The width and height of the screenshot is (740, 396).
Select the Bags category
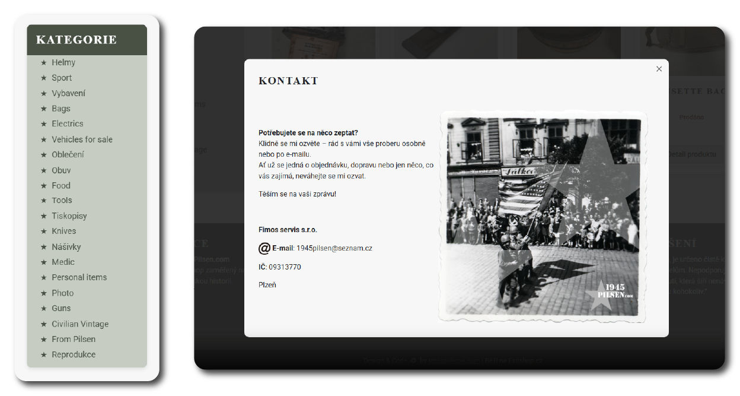[x=61, y=109]
